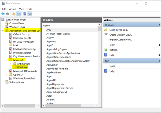This screenshot has width=161, height=113.
Task: Open the Action menu
Action: pyautogui.click(x=13, y=9)
